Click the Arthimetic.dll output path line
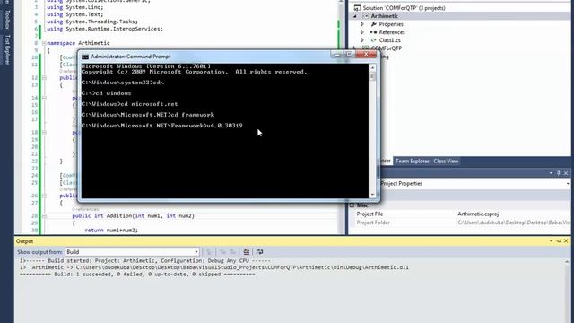The height and width of the screenshot is (323, 574). pos(214,267)
